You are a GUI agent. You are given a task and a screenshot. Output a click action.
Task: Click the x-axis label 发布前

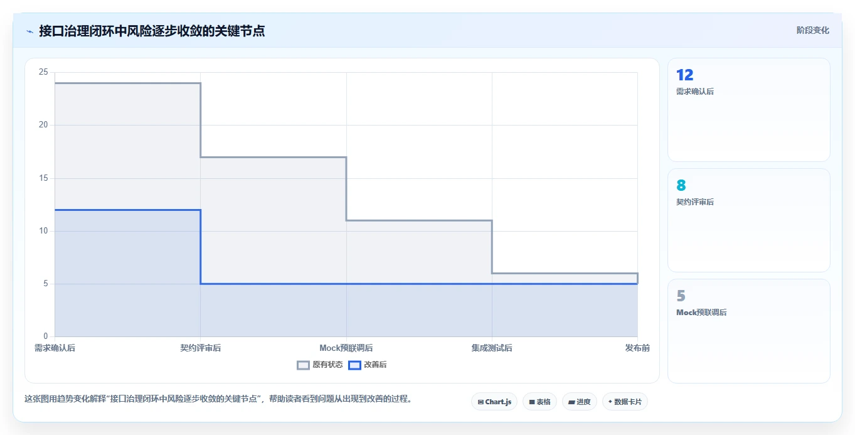[637, 348]
